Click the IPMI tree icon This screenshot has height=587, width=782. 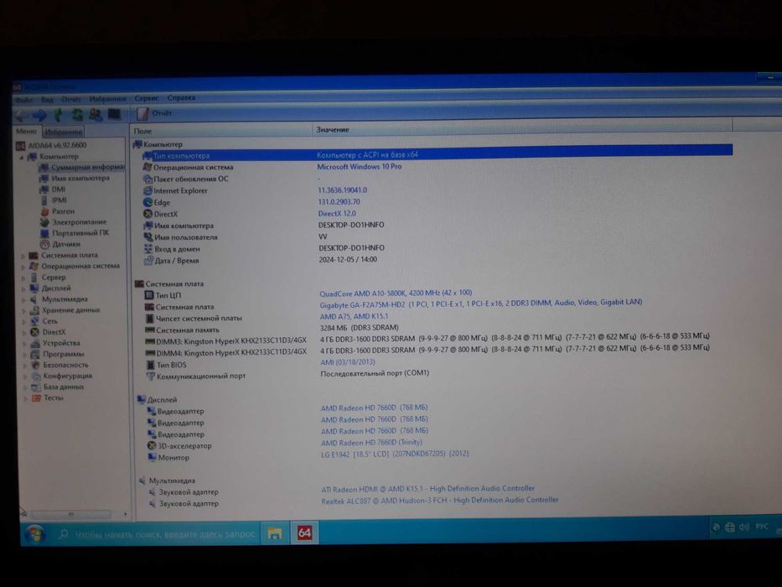[44, 200]
